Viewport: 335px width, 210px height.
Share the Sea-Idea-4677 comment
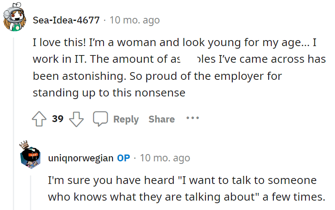[x=162, y=119]
